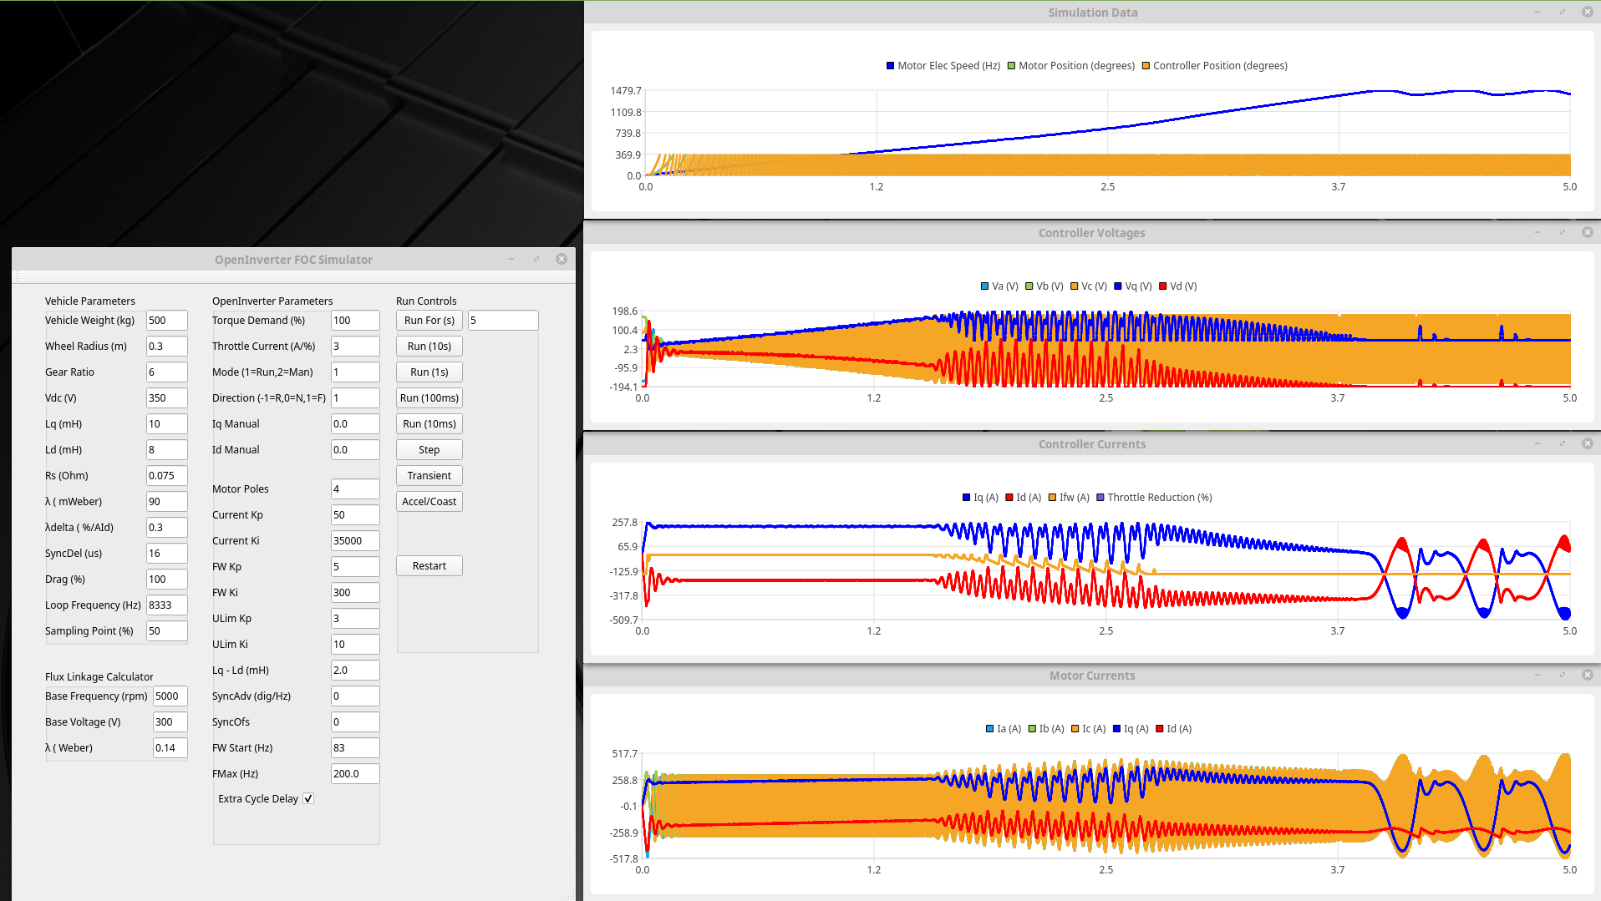Close the OpenInverter FOC Simulator window
Screen dimensions: 1601x901
tap(562, 259)
